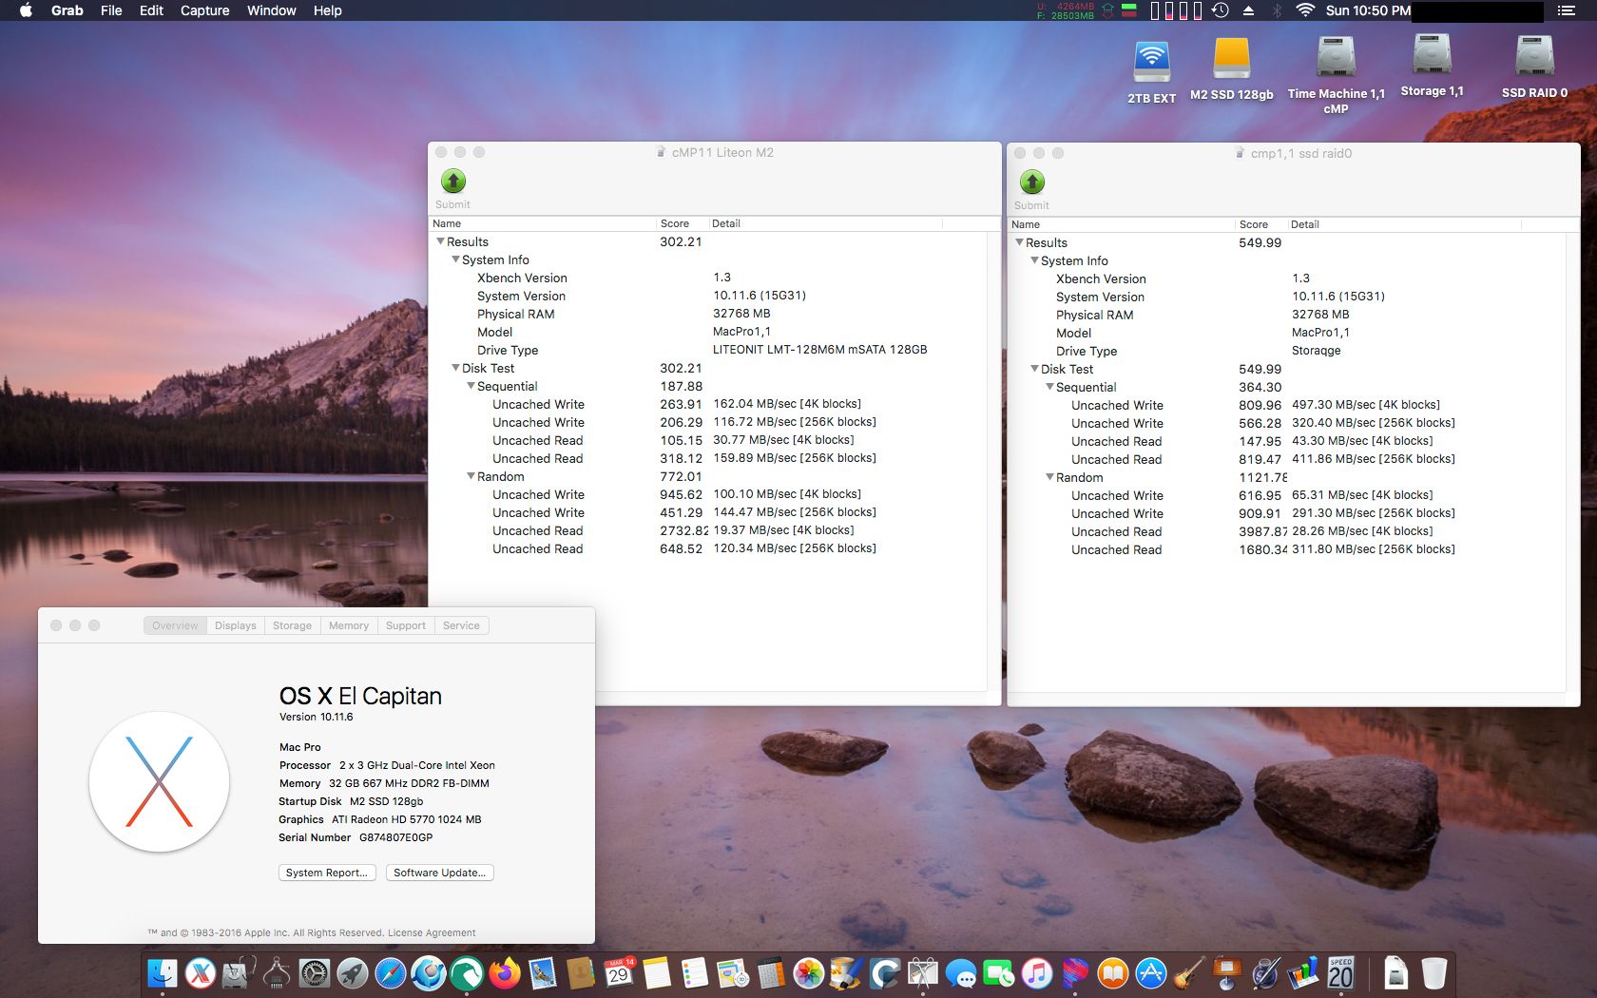Open the Trash in the Dock
The image size is (1597, 998).
click(1433, 973)
